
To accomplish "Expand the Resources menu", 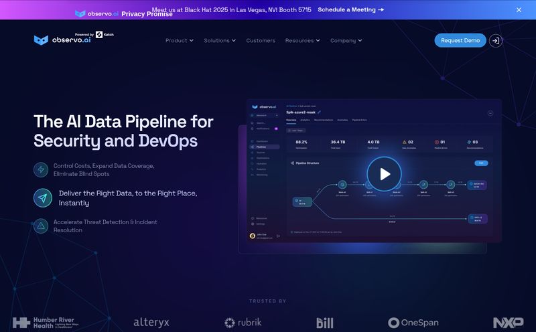I will (x=303, y=40).
